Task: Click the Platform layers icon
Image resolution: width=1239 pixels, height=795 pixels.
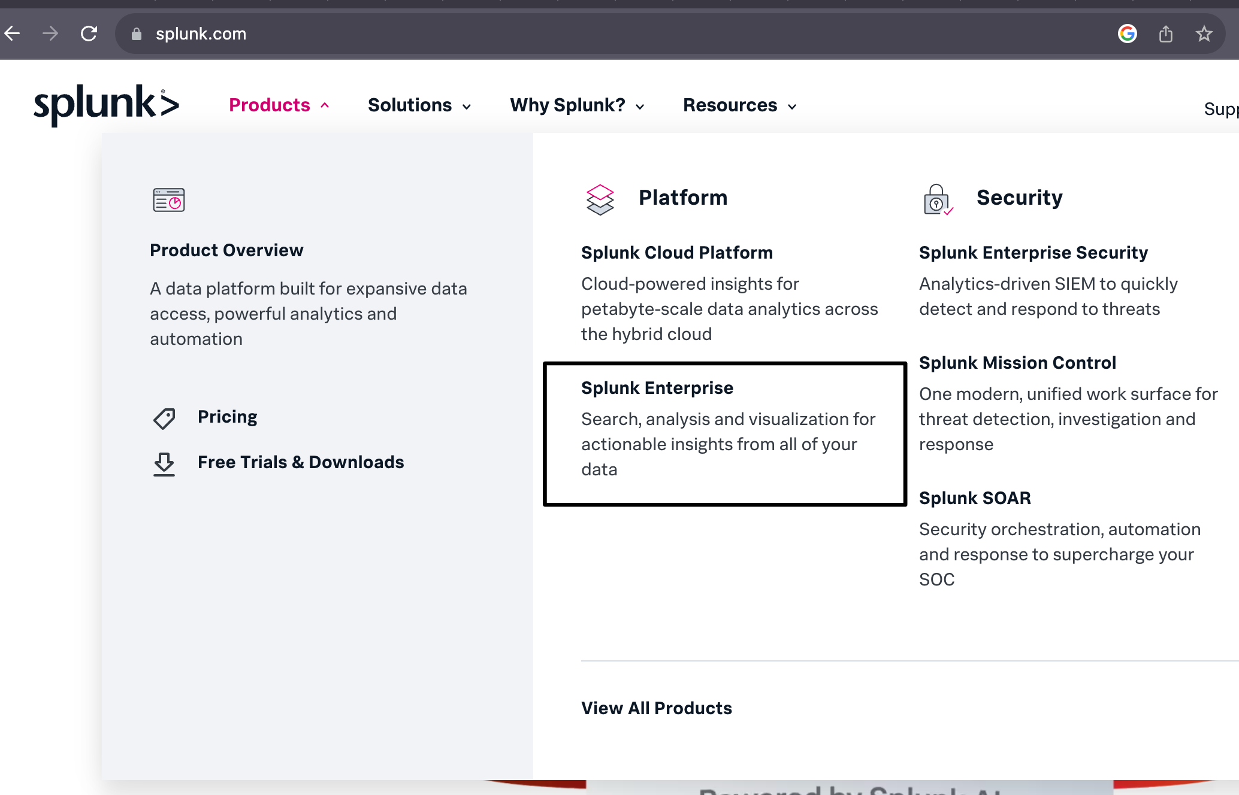Action: pos(600,199)
